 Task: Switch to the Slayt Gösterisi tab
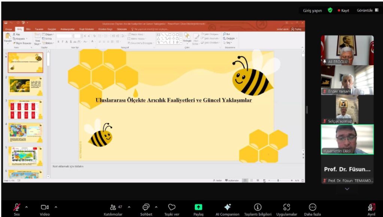pyautogui.click(x=86, y=29)
